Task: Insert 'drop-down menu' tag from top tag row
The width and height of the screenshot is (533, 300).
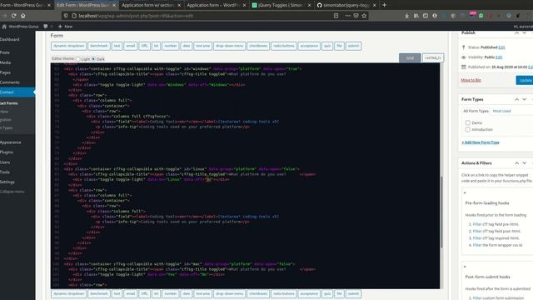Action: [x=230, y=46]
